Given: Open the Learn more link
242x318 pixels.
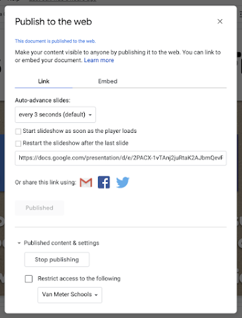Looking at the screenshot, I should pyautogui.click(x=99, y=60).
